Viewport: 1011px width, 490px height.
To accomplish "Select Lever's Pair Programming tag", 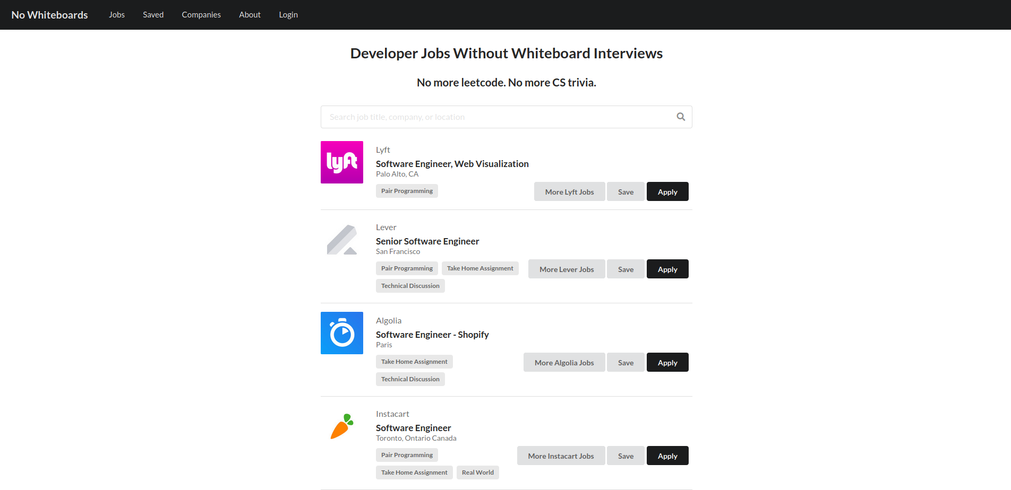I will [407, 268].
